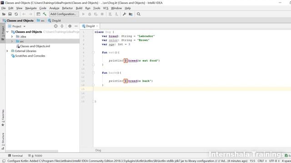291x163 pixels.
Task: Toggle the Favorites side tool window tab
Action: tap(3, 118)
